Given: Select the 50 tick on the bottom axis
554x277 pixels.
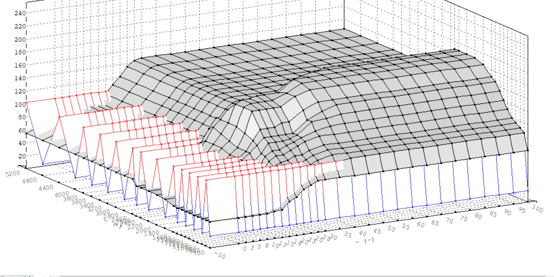Looking at the screenshot, I should click(391, 229).
